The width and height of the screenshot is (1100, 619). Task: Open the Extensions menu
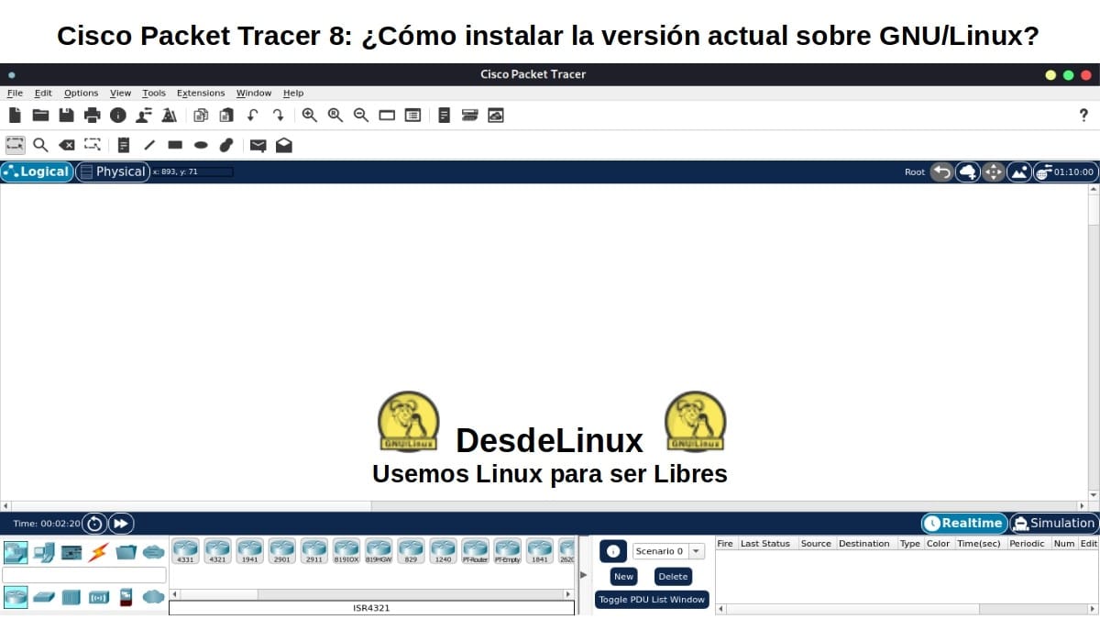coord(201,93)
